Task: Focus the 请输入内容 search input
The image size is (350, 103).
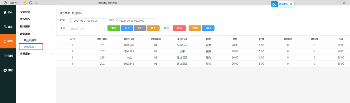Action: pyautogui.click(x=86, y=28)
